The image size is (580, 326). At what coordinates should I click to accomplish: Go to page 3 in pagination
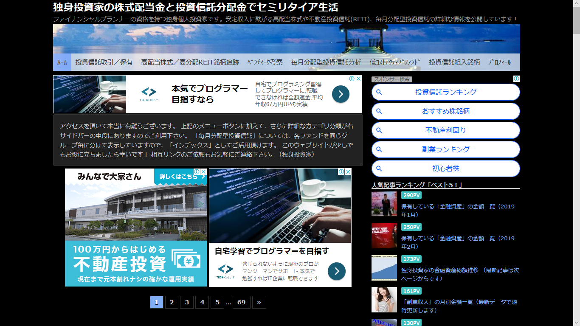[187, 302]
